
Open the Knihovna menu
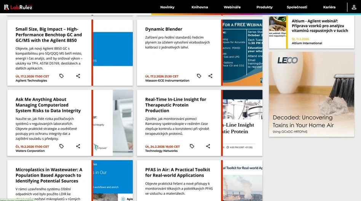click(200, 7)
